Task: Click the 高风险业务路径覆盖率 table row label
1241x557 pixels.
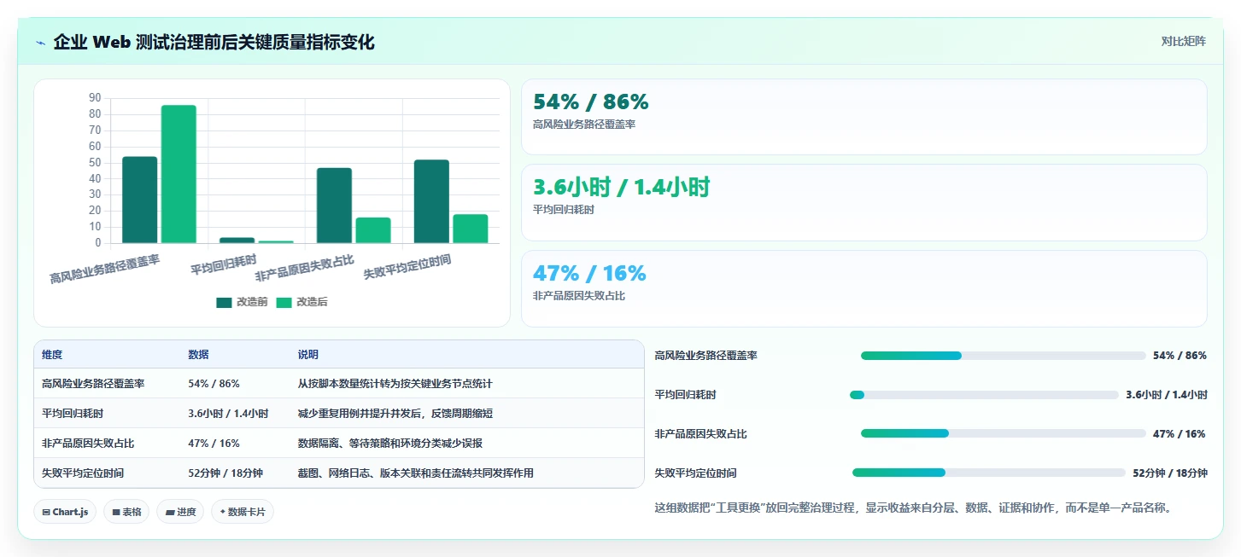Action: click(93, 384)
